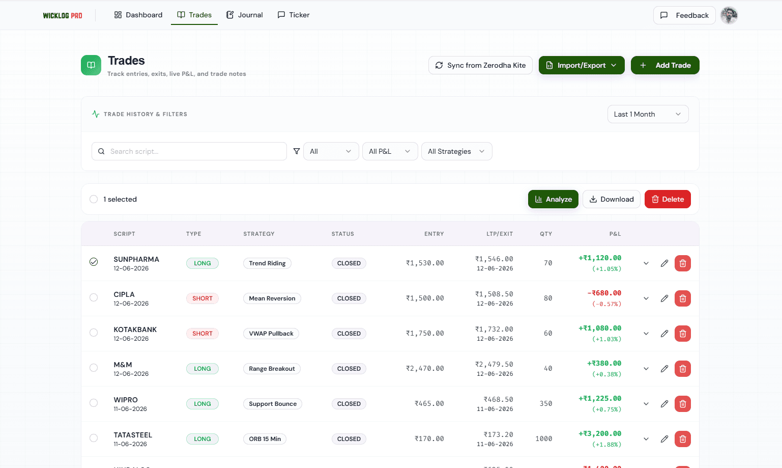Delete the WIPRO trade via trash icon
This screenshot has height=468, width=782.
coord(683,404)
